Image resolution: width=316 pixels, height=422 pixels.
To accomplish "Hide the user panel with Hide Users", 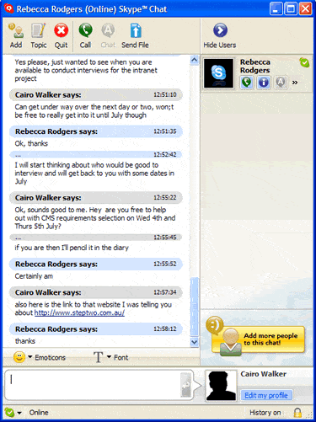I will pyautogui.click(x=220, y=35).
